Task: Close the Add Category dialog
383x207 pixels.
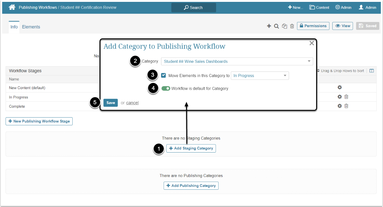Action: [x=312, y=43]
